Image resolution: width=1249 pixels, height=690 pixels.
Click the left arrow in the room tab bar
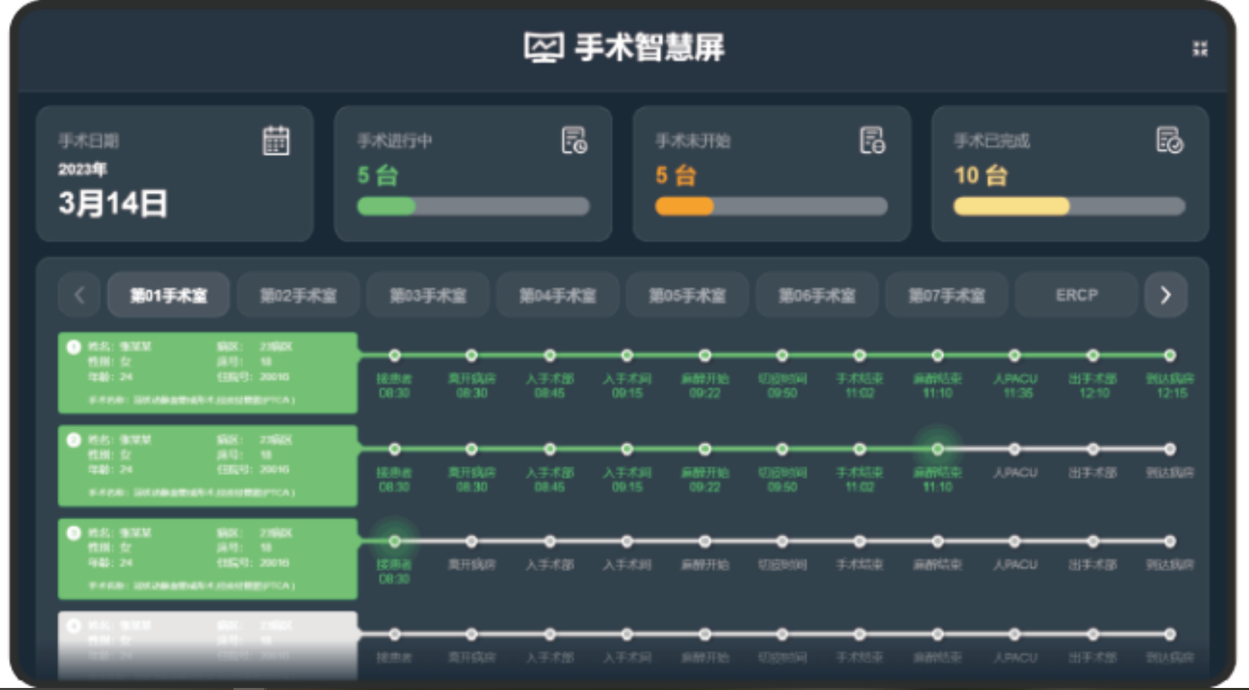click(79, 295)
